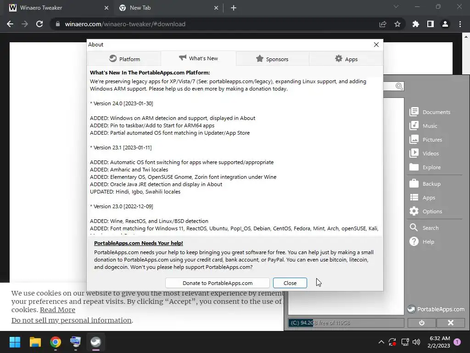Toggle Chrome side panel
470x353 pixels.
[x=431, y=24]
